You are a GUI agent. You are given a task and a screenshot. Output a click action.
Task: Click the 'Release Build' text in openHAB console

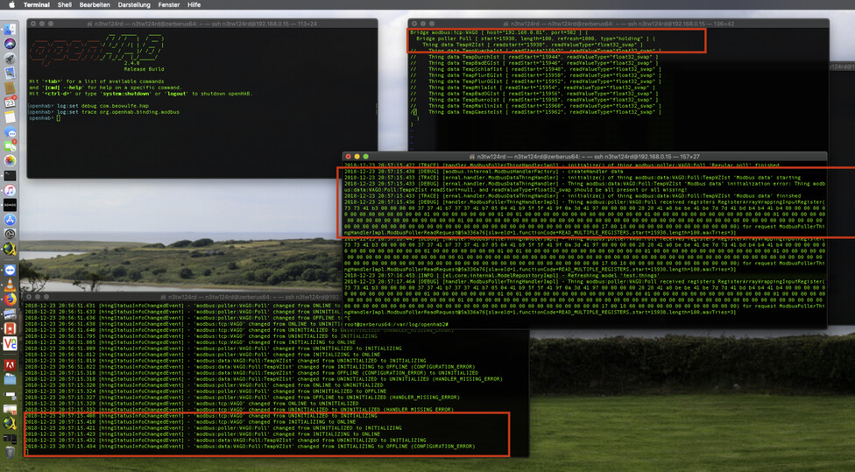click(144, 69)
